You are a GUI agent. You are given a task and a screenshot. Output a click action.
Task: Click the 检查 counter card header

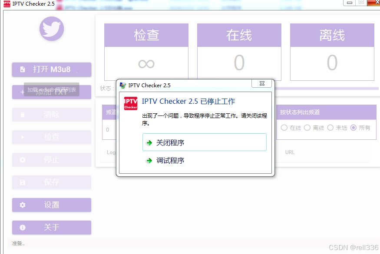click(x=146, y=35)
